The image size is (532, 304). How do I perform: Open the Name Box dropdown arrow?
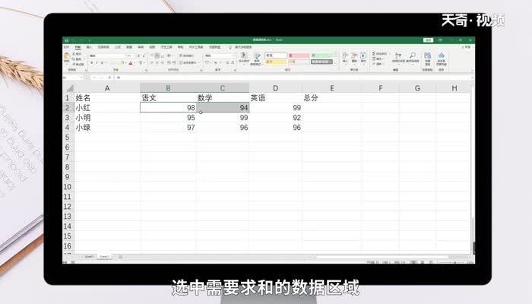[x=81, y=78]
